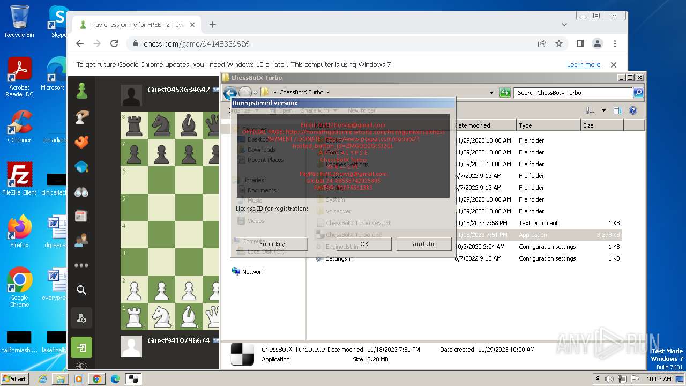686x386 pixels.
Task: Open the Chrome profile avatar icon
Action: [598, 44]
